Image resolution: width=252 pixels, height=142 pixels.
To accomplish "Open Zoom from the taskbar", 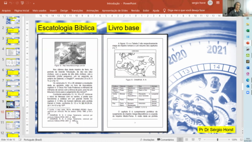I will tap(248, 92).
